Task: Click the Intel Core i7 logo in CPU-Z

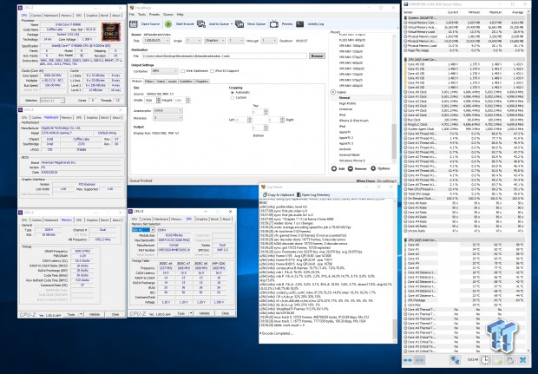Action: pyautogui.click(x=111, y=31)
